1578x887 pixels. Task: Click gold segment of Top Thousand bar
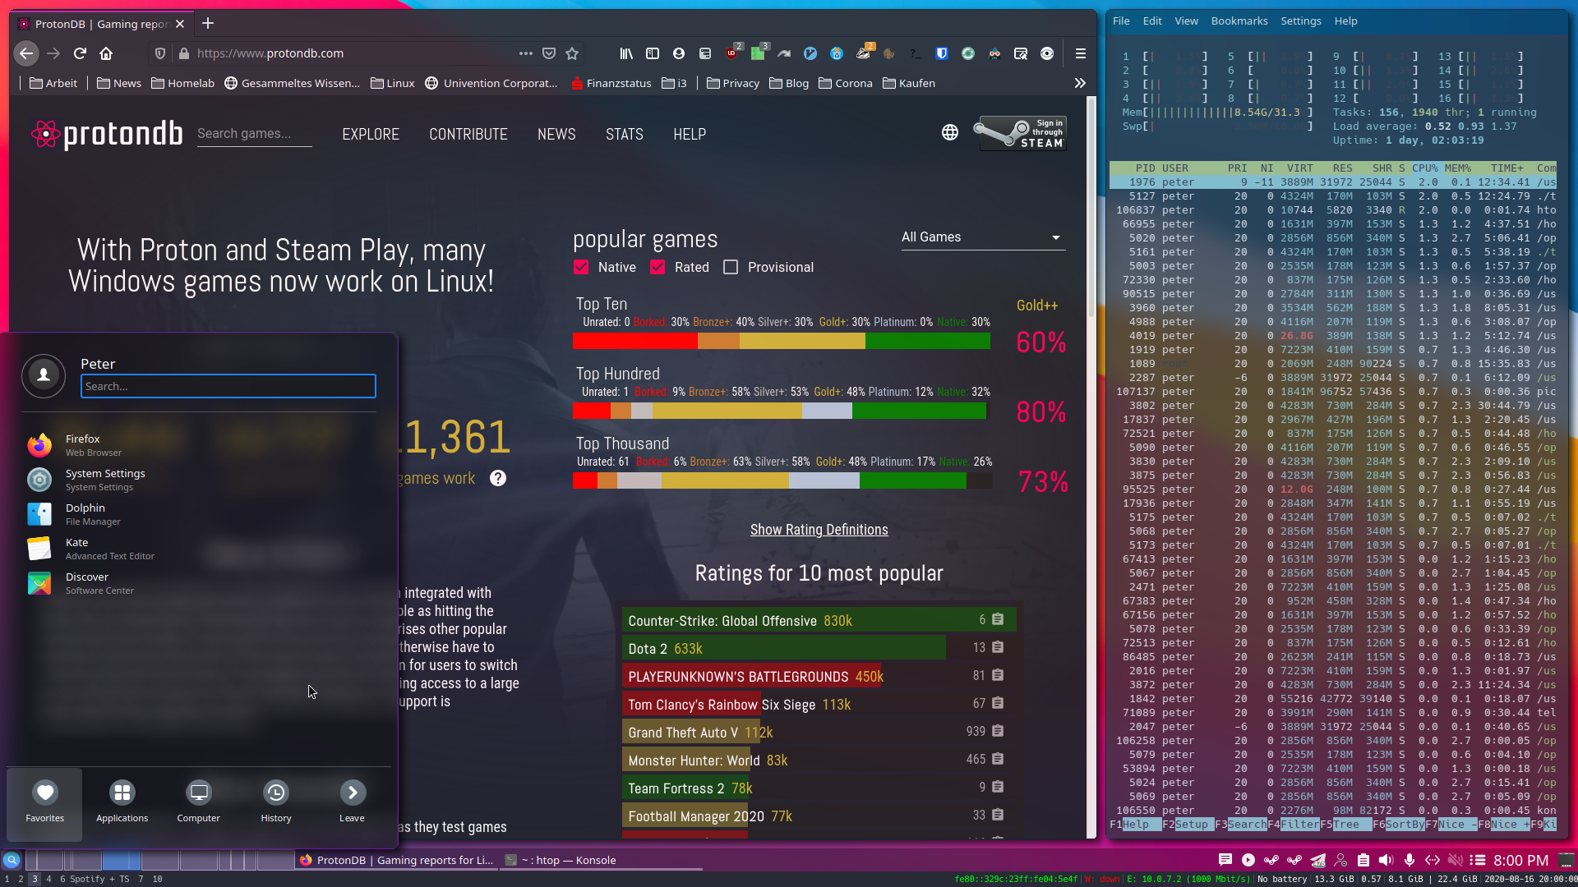coord(725,480)
